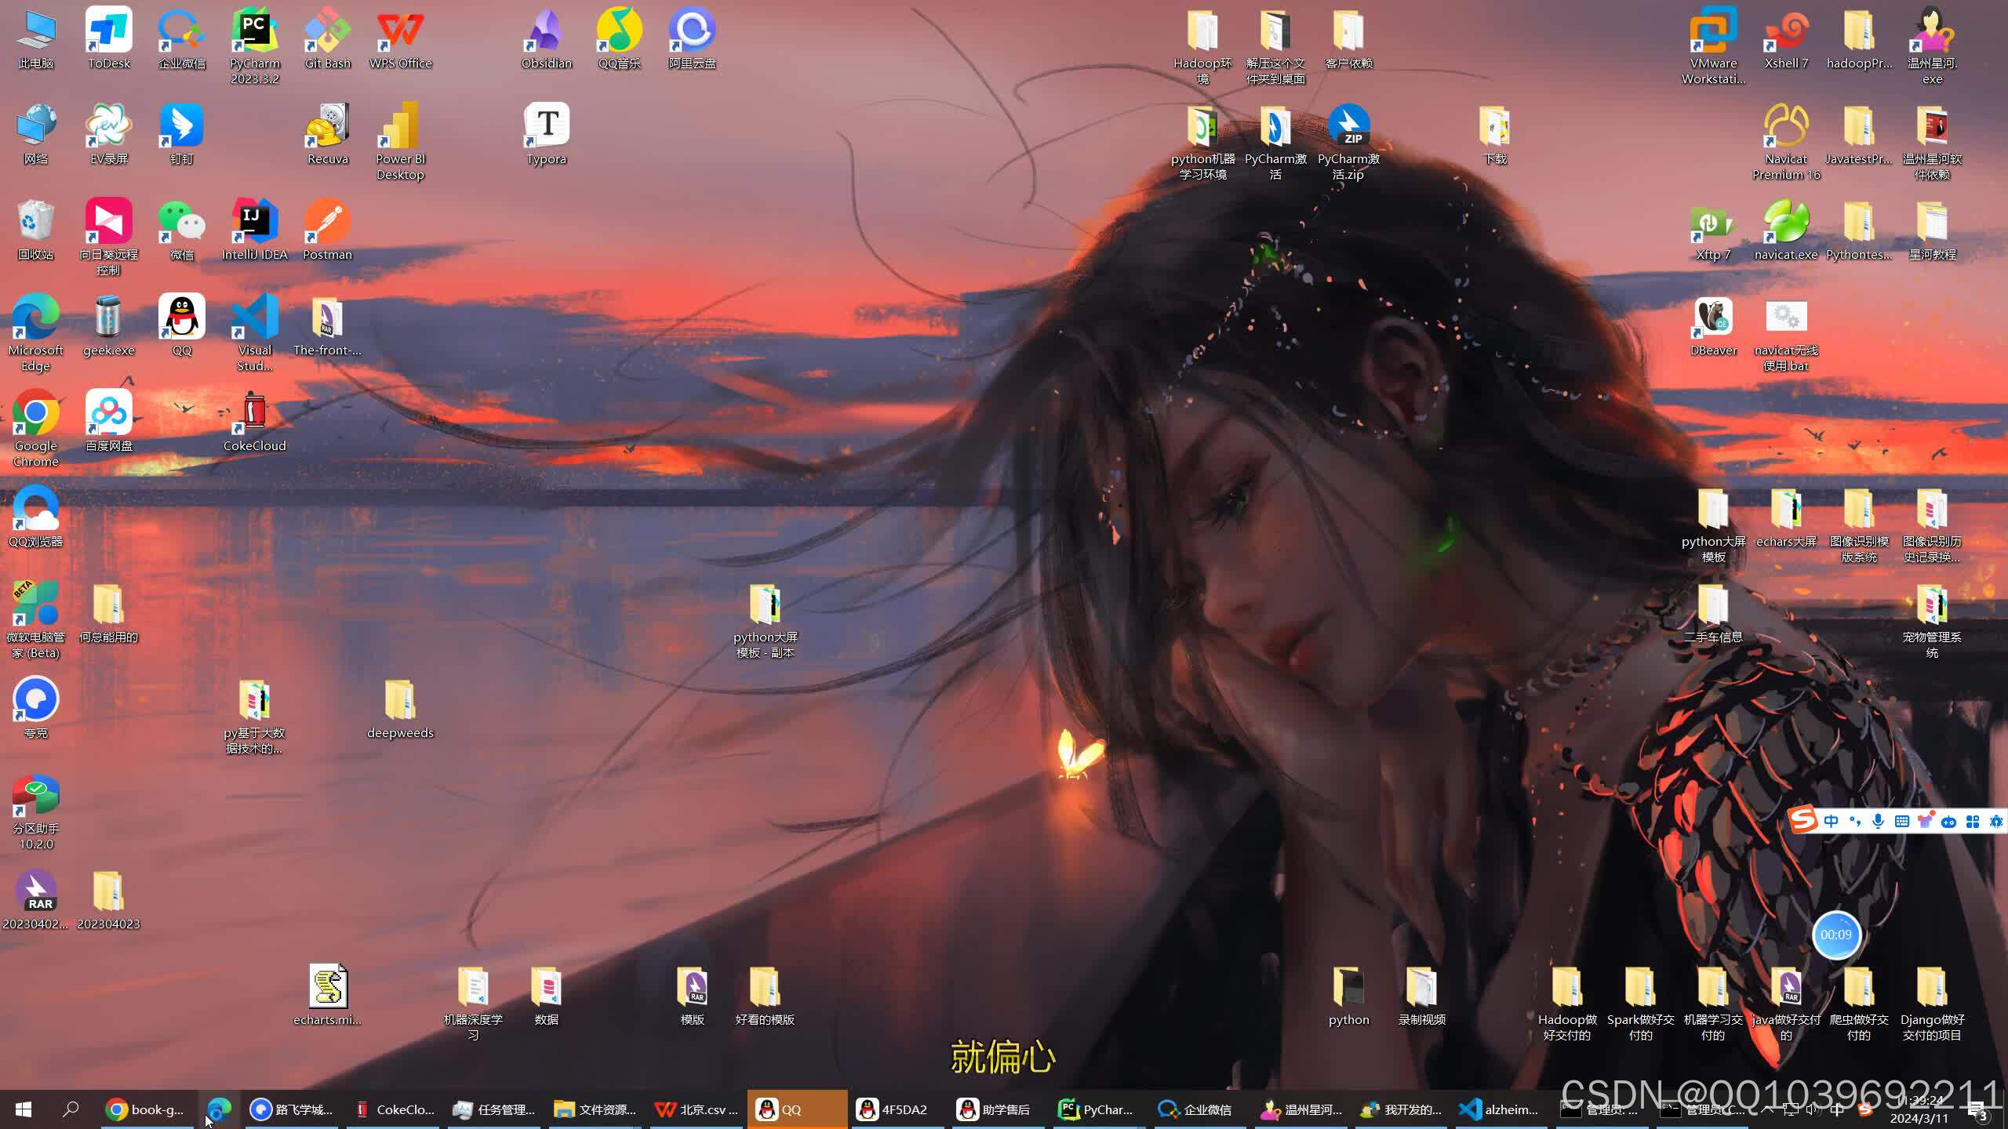
Task: Select the WPS Office icon
Action: pos(401,38)
